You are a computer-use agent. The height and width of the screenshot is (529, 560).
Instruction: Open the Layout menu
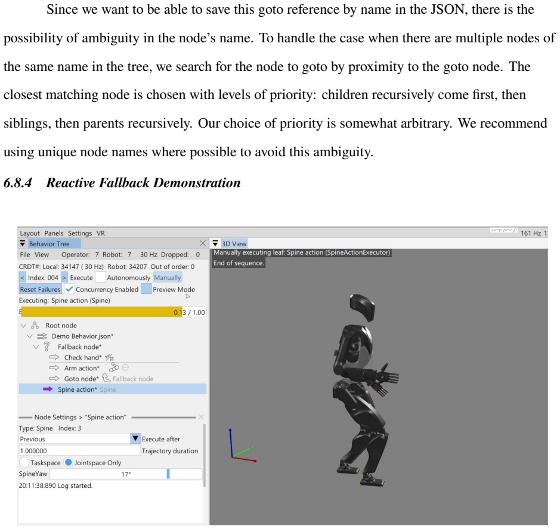(x=30, y=233)
